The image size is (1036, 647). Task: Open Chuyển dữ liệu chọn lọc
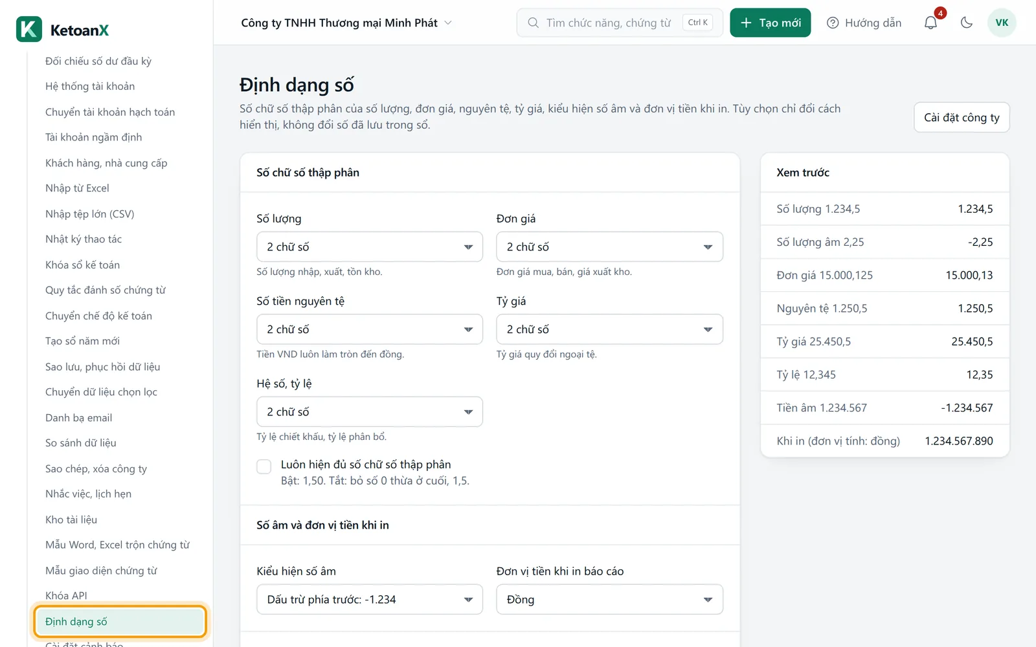pyautogui.click(x=101, y=392)
